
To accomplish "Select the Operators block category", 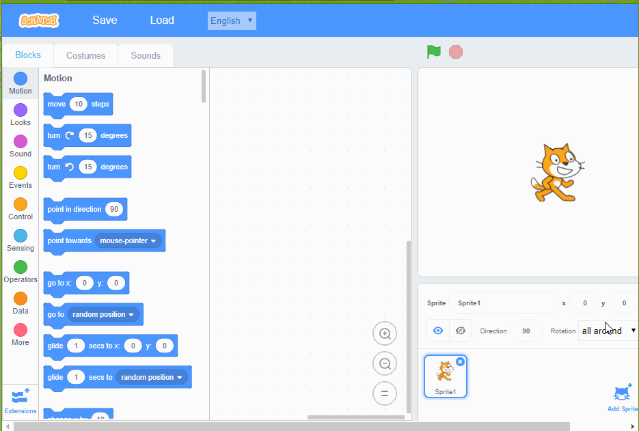I will (x=20, y=268).
